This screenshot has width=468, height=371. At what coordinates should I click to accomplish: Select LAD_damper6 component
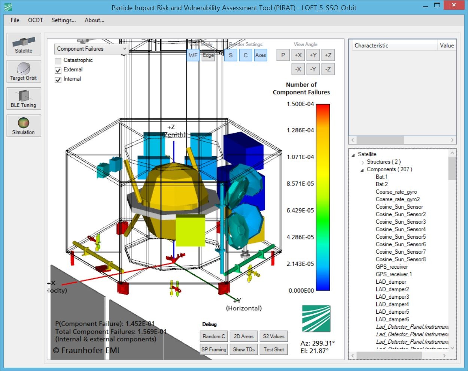point(392,319)
